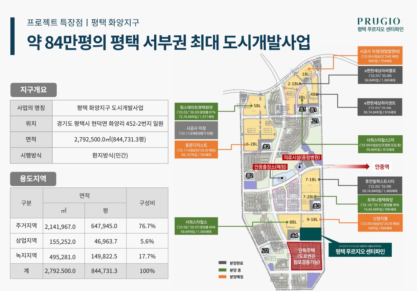Click the 고1 school marker
Image resolution: width=417 pixels, height=291 pixels.
tap(315, 121)
